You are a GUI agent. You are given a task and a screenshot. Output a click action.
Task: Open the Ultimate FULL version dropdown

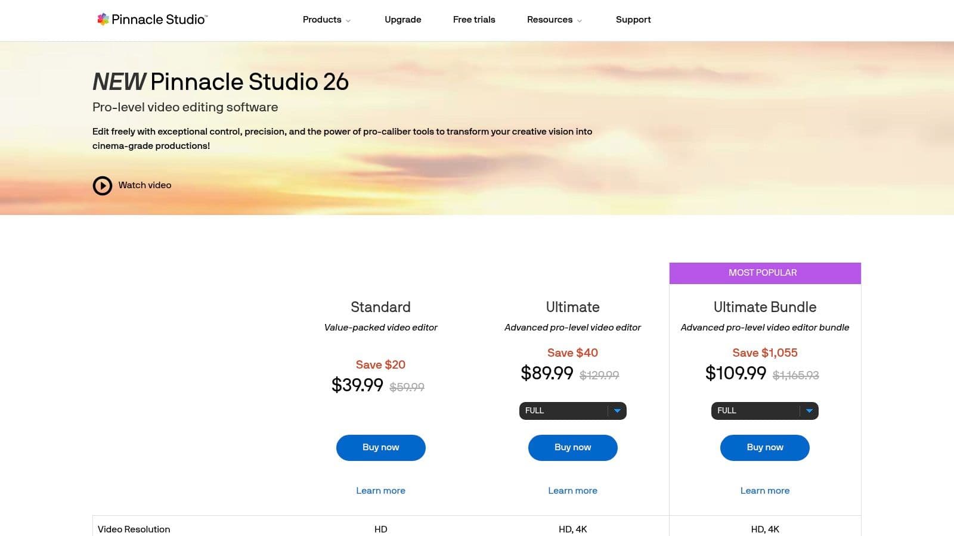click(x=572, y=411)
